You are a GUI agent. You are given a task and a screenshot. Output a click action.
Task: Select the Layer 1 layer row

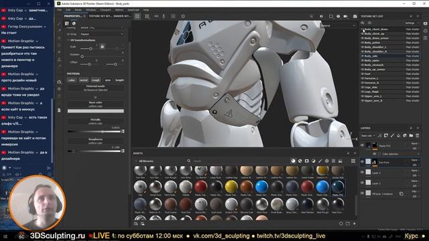click(390, 183)
